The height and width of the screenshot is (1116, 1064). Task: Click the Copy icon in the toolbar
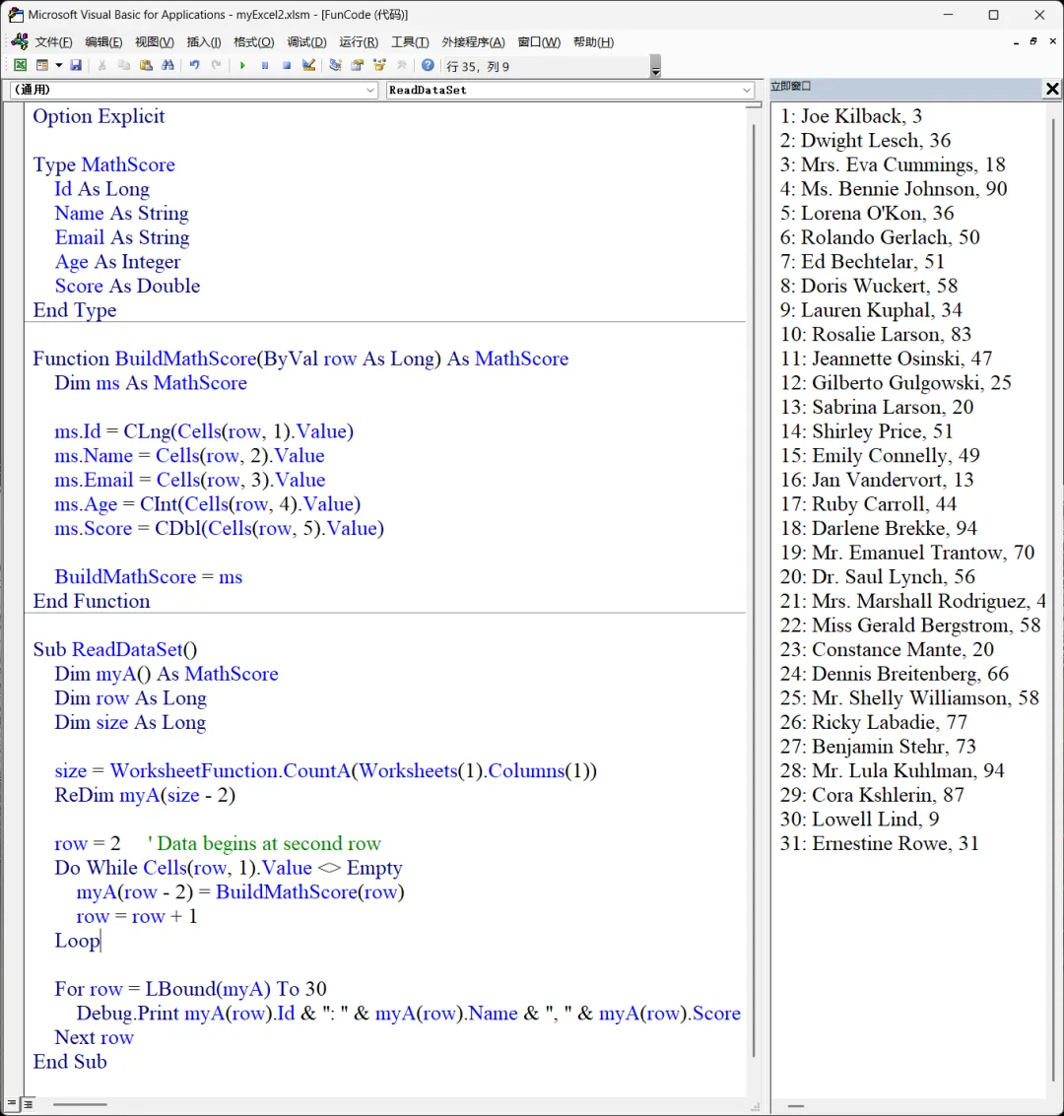[x=124, y=65]
